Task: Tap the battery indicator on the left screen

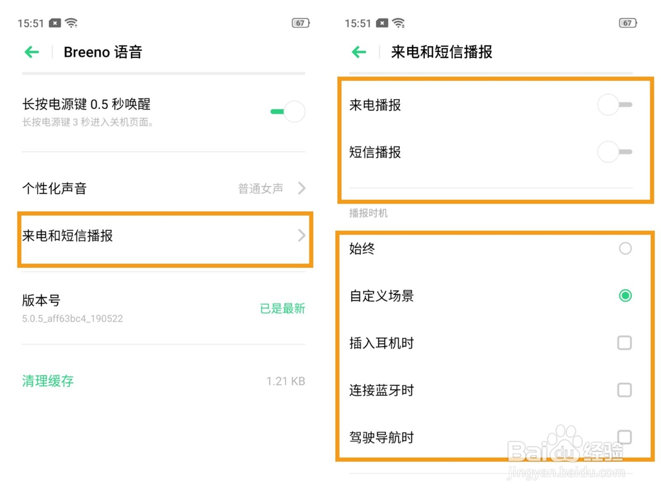Action: point(301,23)
